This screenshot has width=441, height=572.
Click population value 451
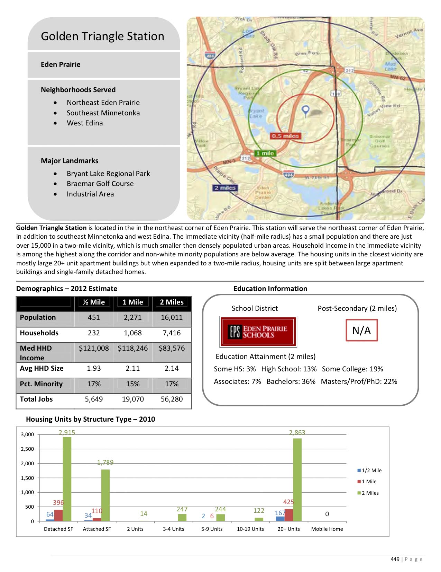[94, 317]
